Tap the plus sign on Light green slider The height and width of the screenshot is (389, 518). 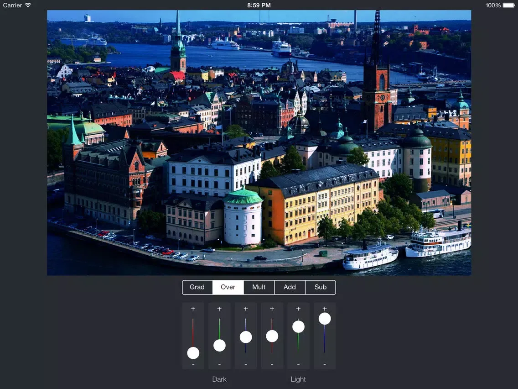click(x=298, y=309)
